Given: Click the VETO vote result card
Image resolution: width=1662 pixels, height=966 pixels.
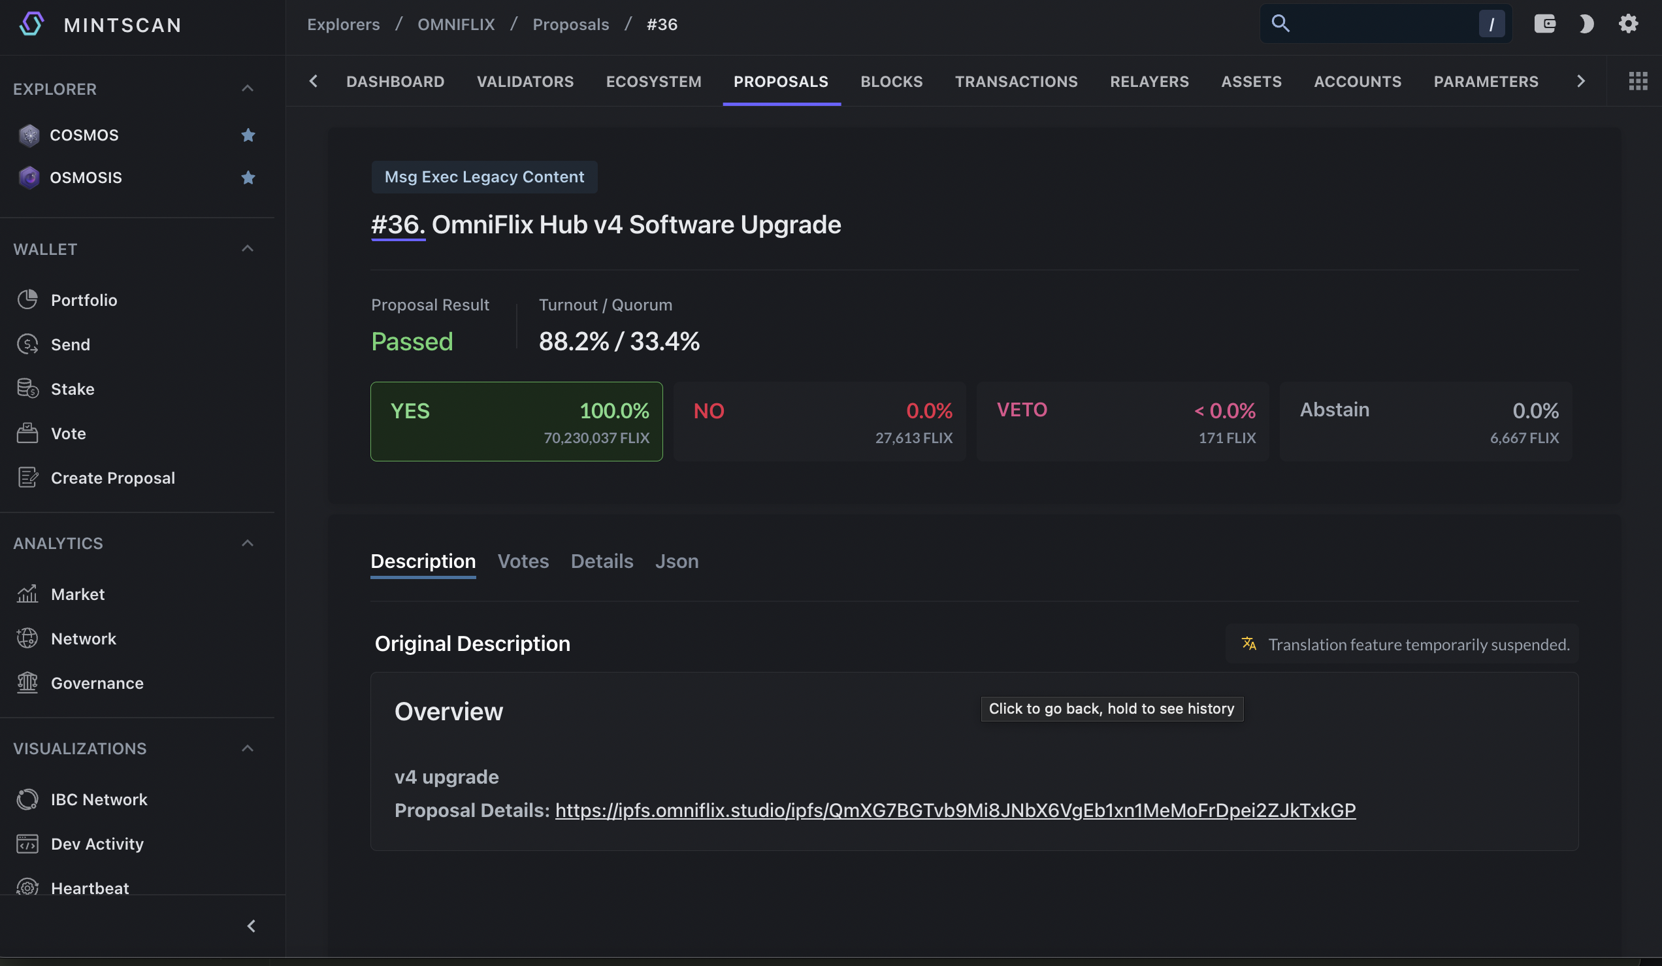Looking at the screenshot, I should 1122,421.
